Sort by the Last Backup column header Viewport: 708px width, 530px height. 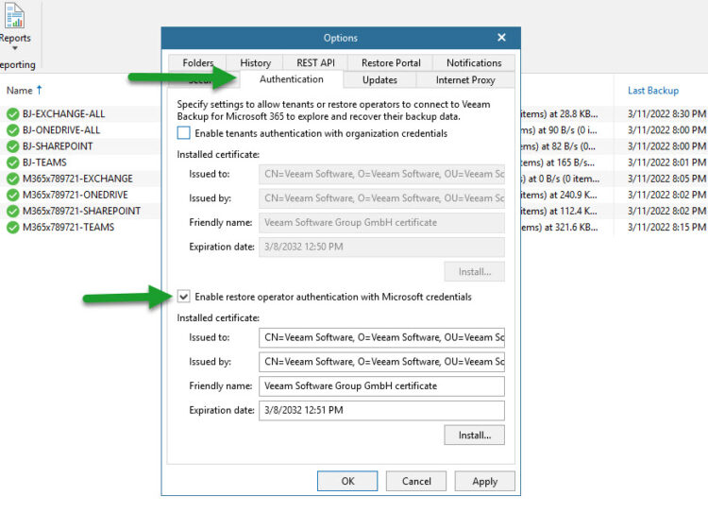[x=653, y=91]
